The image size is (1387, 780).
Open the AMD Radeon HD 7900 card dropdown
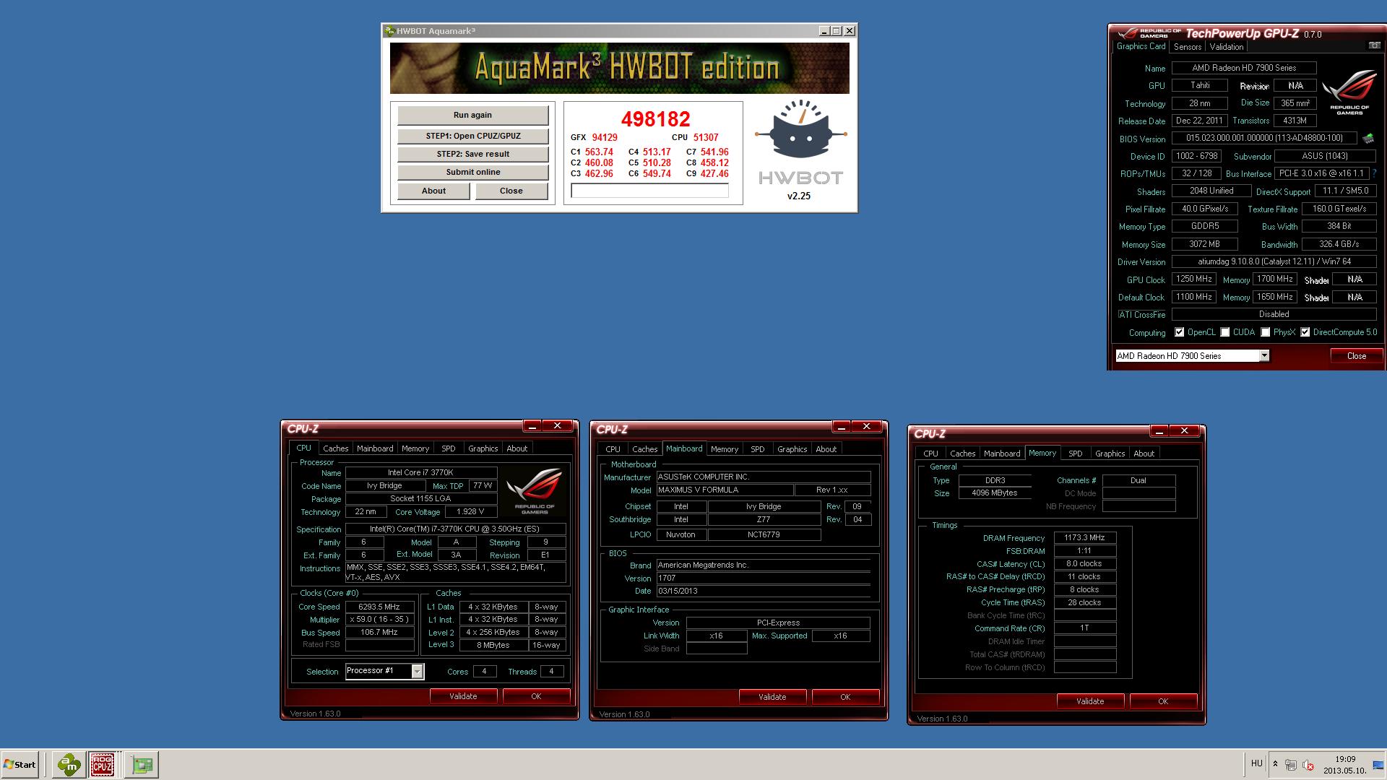coord(1263,355)
